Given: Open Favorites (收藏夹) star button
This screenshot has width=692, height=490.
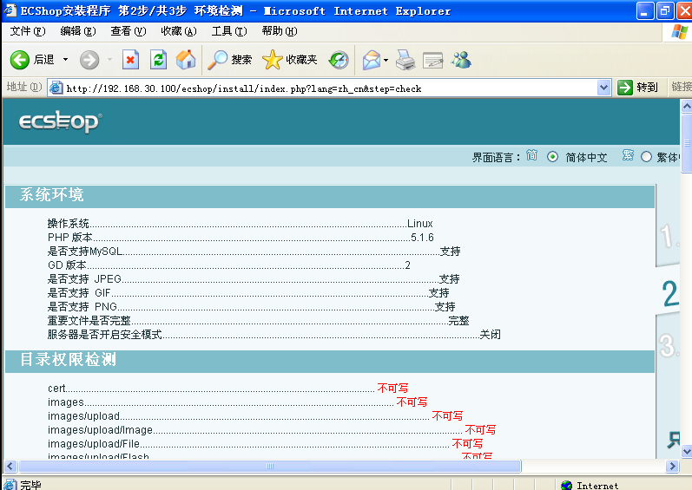Looking at the screenshot, I should 289,60.
